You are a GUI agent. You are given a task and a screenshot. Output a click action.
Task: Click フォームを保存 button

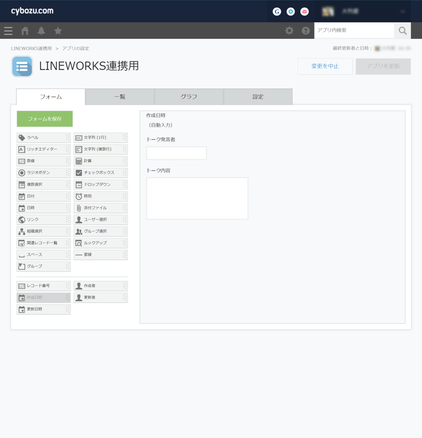(x=44, y=119)
